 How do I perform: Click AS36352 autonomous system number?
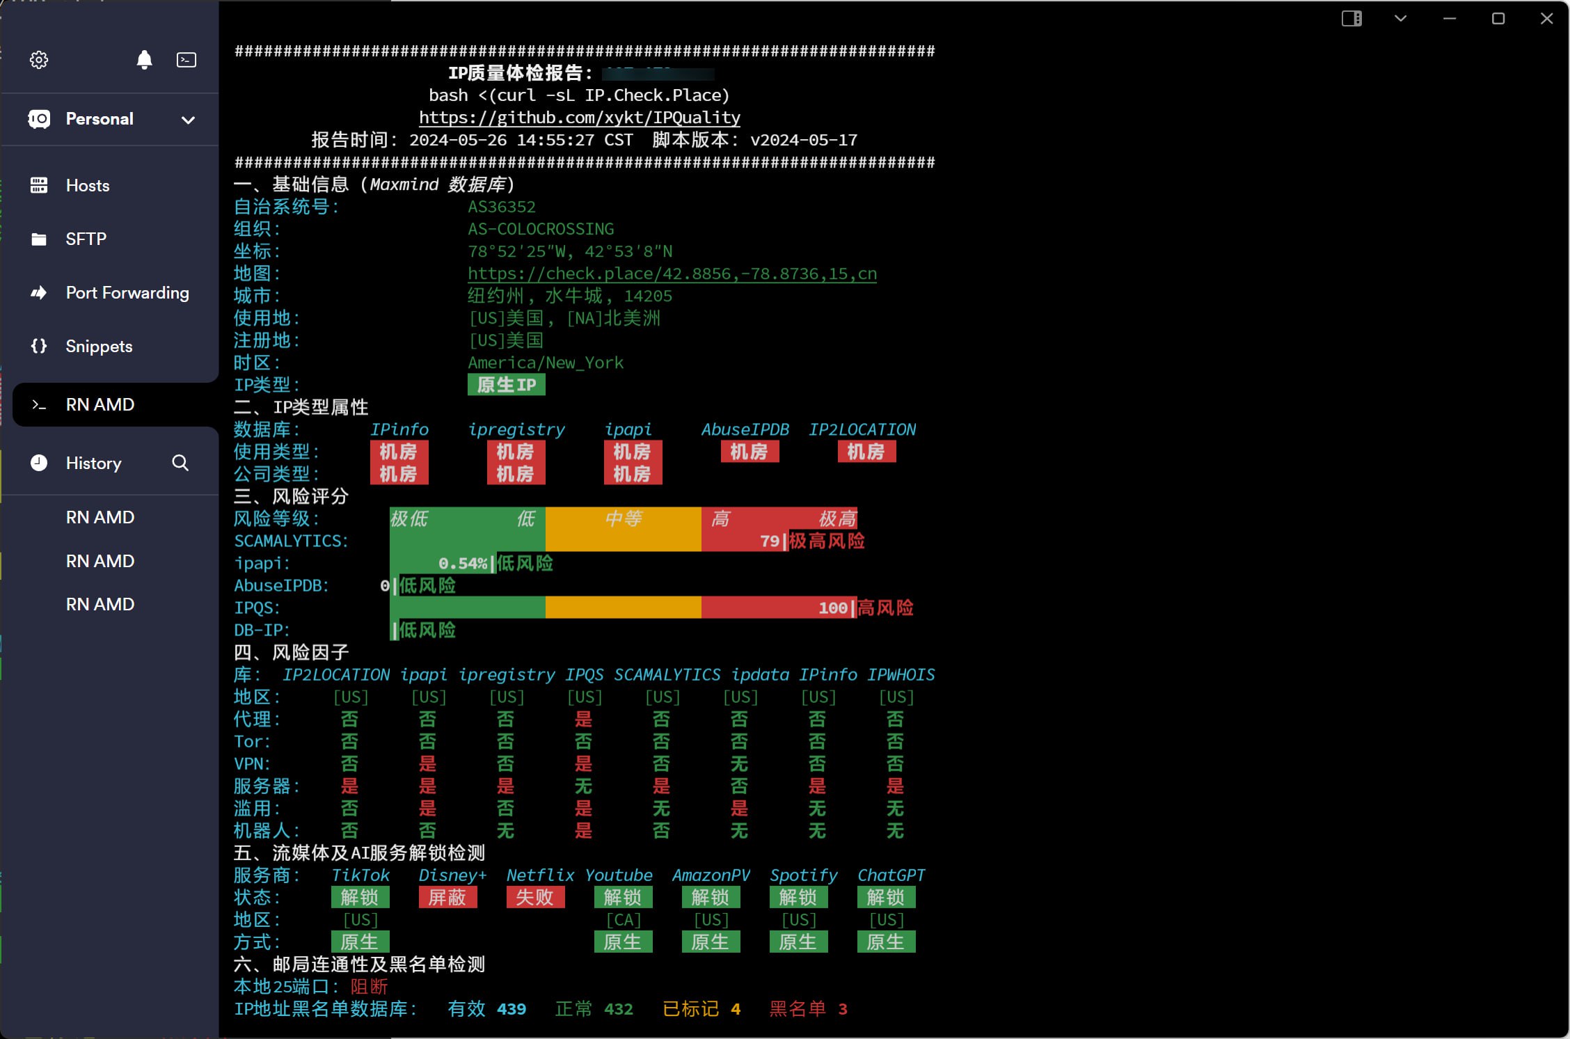[x=502, y=207]
